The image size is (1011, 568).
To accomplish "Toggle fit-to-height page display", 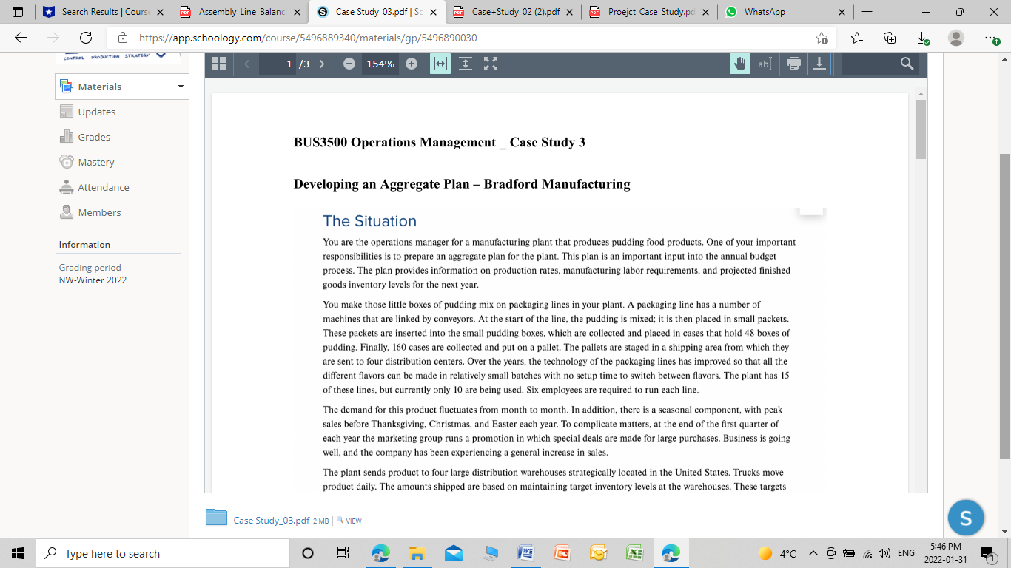I will [x=465, y=64].
